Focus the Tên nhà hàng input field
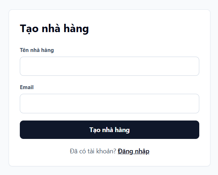Viewport: 218px width, 175px height. (110, 66)
